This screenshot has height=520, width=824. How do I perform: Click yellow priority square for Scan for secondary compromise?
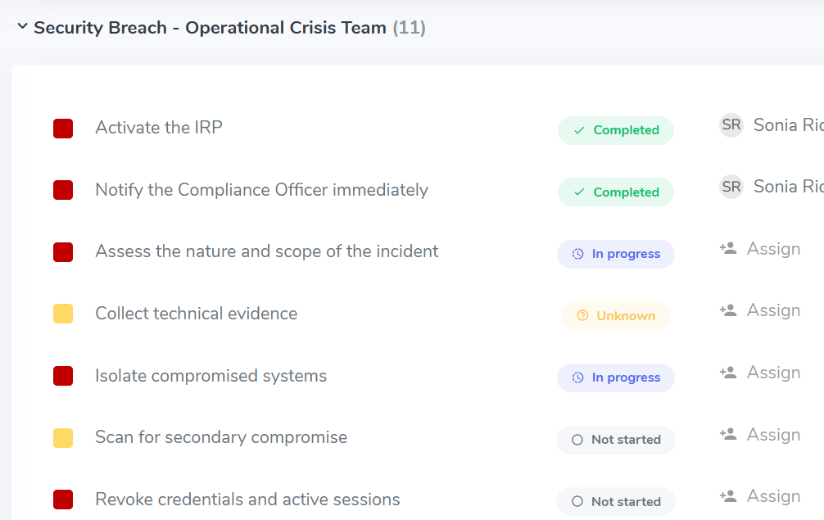click(x=63, y=437)
